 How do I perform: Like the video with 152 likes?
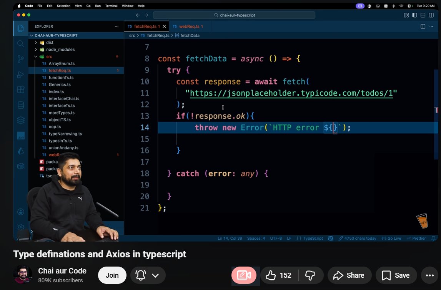pos(279,275)
